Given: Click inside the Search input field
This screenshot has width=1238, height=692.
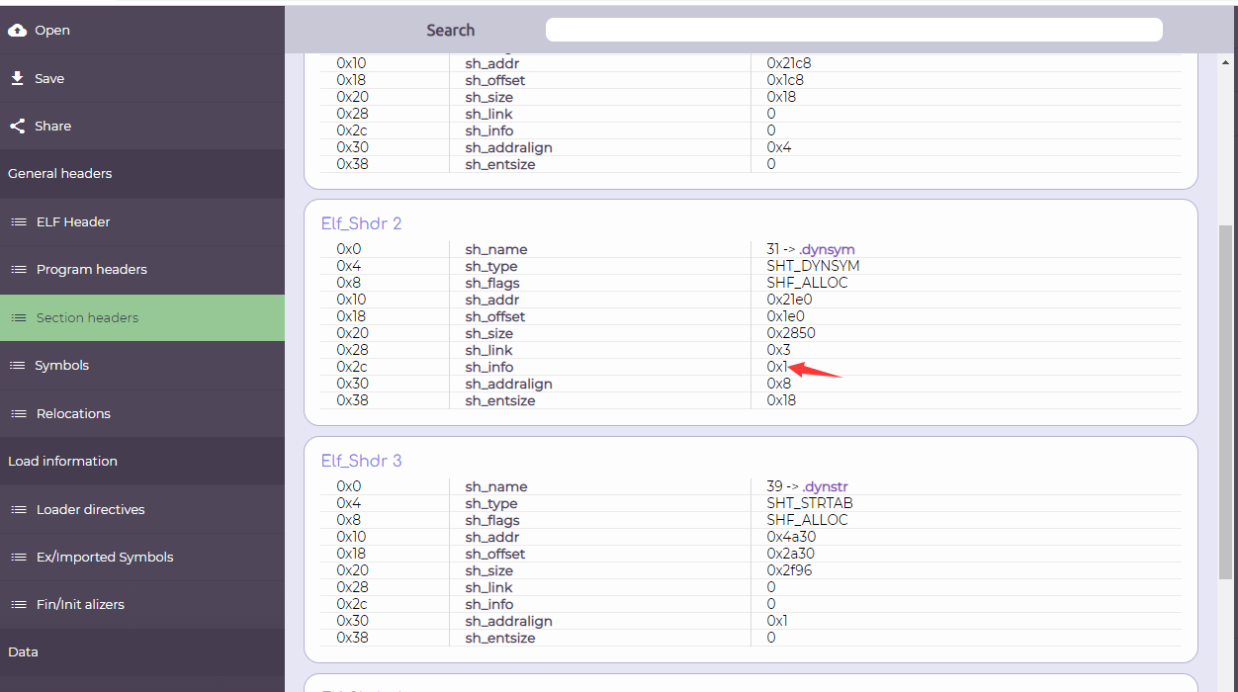Looking at the screenshot, I should click(x=853, y=30).
